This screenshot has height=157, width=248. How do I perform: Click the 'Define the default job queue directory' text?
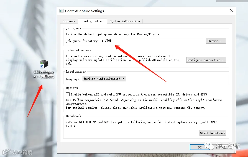click(x=113, y=34)
